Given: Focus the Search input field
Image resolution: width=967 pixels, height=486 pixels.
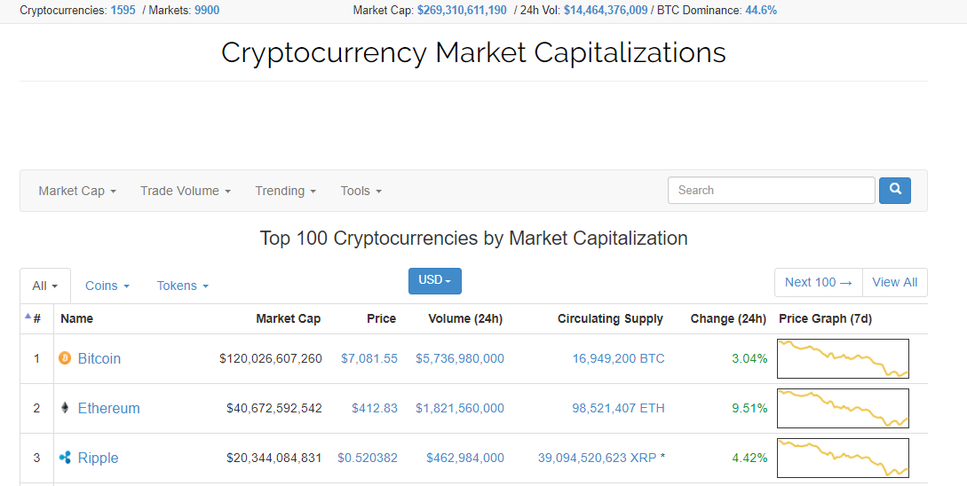Looking at the screenshot, I should click(x=772, y=191).
